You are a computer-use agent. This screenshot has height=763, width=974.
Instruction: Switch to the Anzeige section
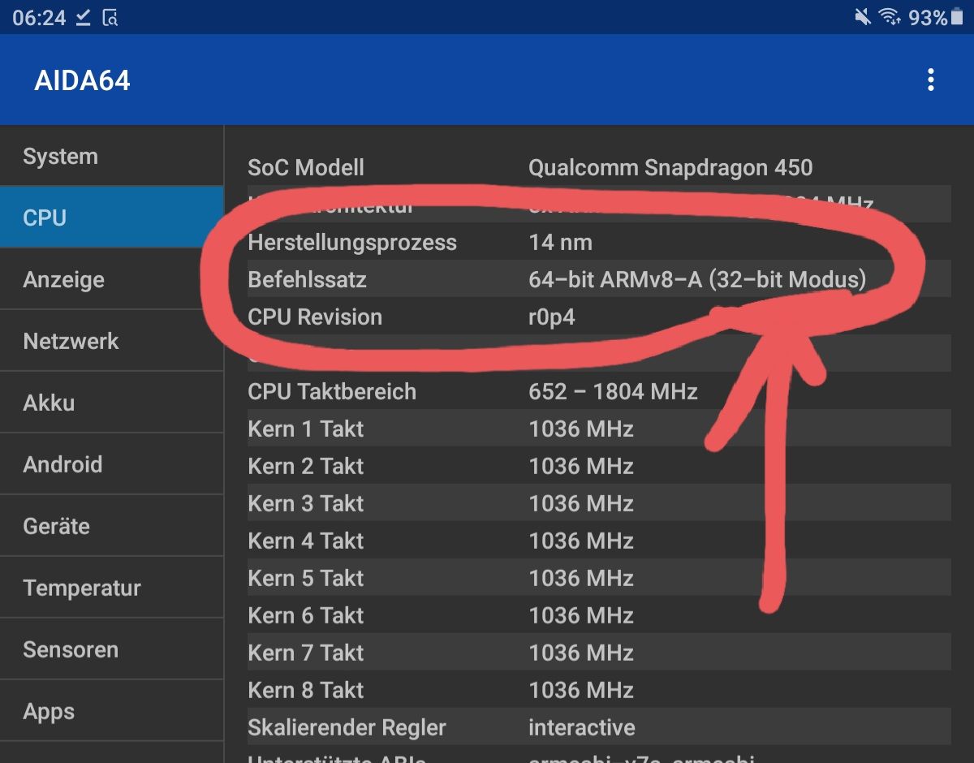[x=112, y=279]
